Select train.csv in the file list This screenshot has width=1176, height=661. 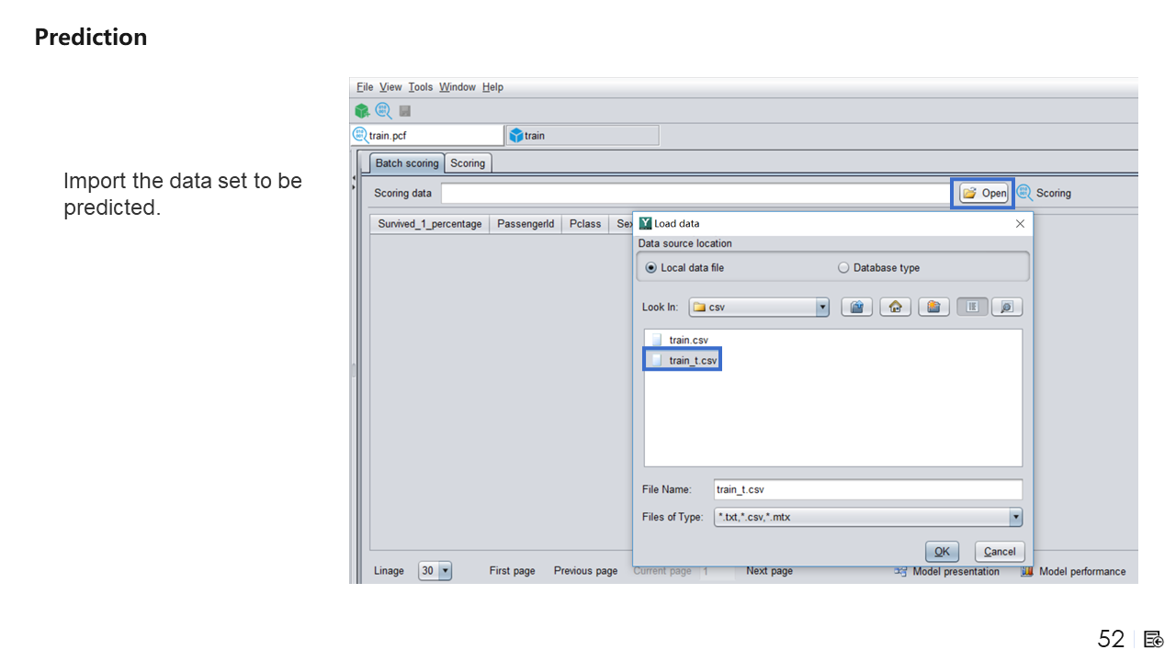coord(688,341)
